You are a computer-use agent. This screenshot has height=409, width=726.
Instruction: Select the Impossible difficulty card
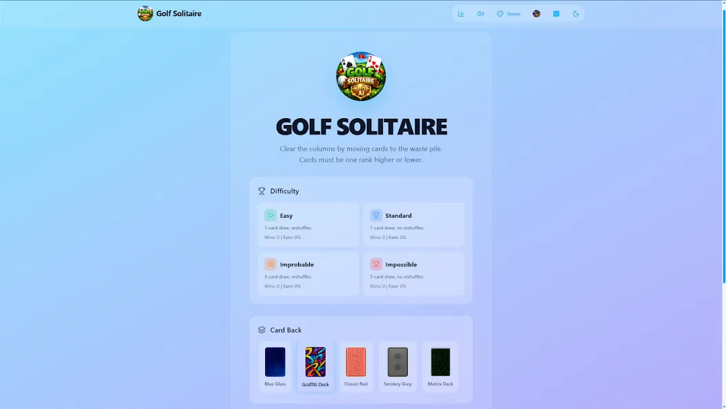pos(413,274)
